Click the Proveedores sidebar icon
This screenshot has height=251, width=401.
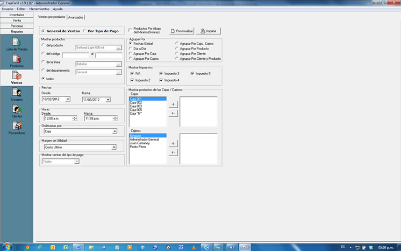tap(16, 128)
